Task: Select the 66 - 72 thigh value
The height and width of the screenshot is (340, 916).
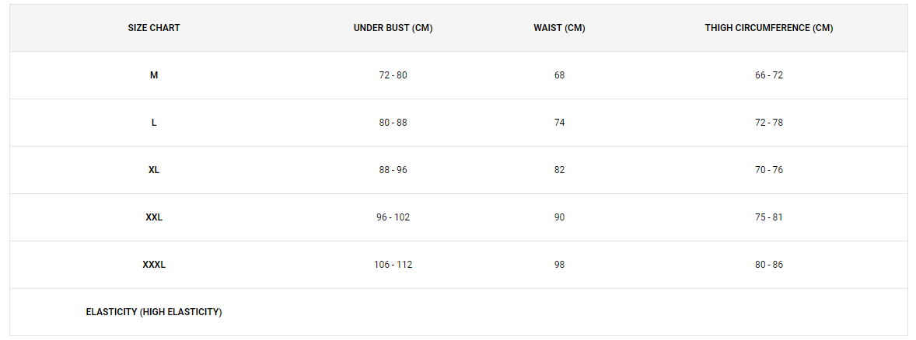Action: coord(769,75)
